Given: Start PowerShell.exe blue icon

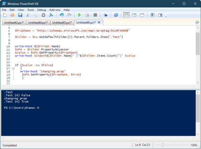Looking at the screenshot, I should pyautogui.click(x=116, y=15).
